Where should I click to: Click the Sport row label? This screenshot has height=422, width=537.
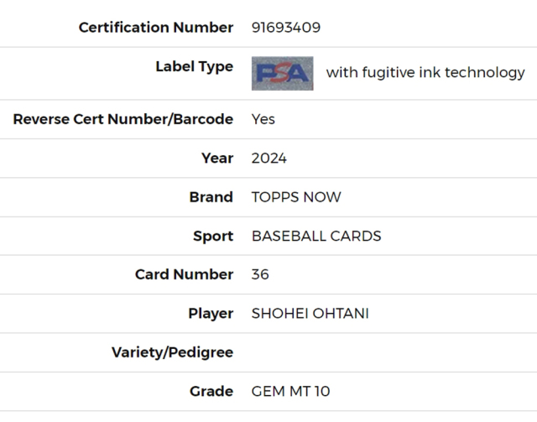point(213,237)
